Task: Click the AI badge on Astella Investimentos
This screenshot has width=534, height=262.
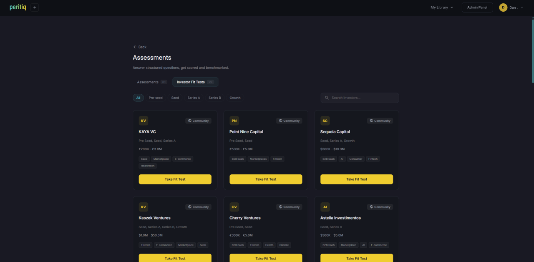Action: tap(325, 207)
